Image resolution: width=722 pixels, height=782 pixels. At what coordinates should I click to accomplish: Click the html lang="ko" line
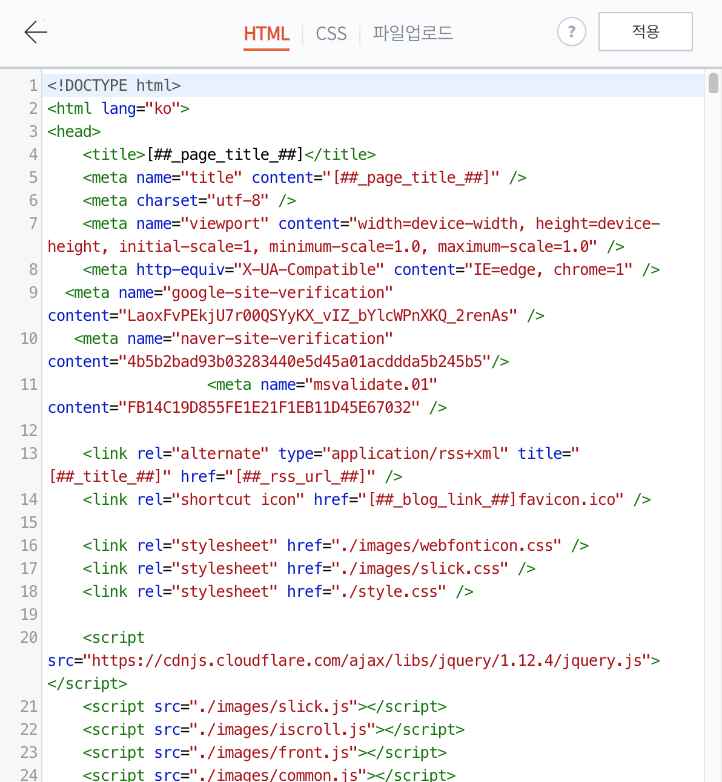[119, 108]
